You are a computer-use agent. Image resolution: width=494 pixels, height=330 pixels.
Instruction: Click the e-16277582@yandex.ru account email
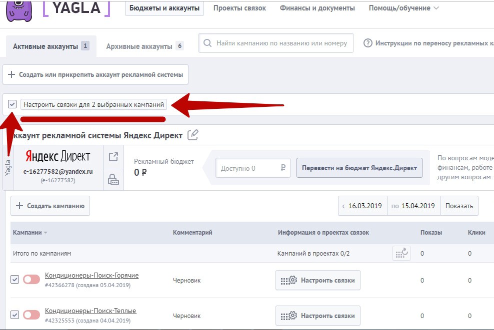(58, 171)
